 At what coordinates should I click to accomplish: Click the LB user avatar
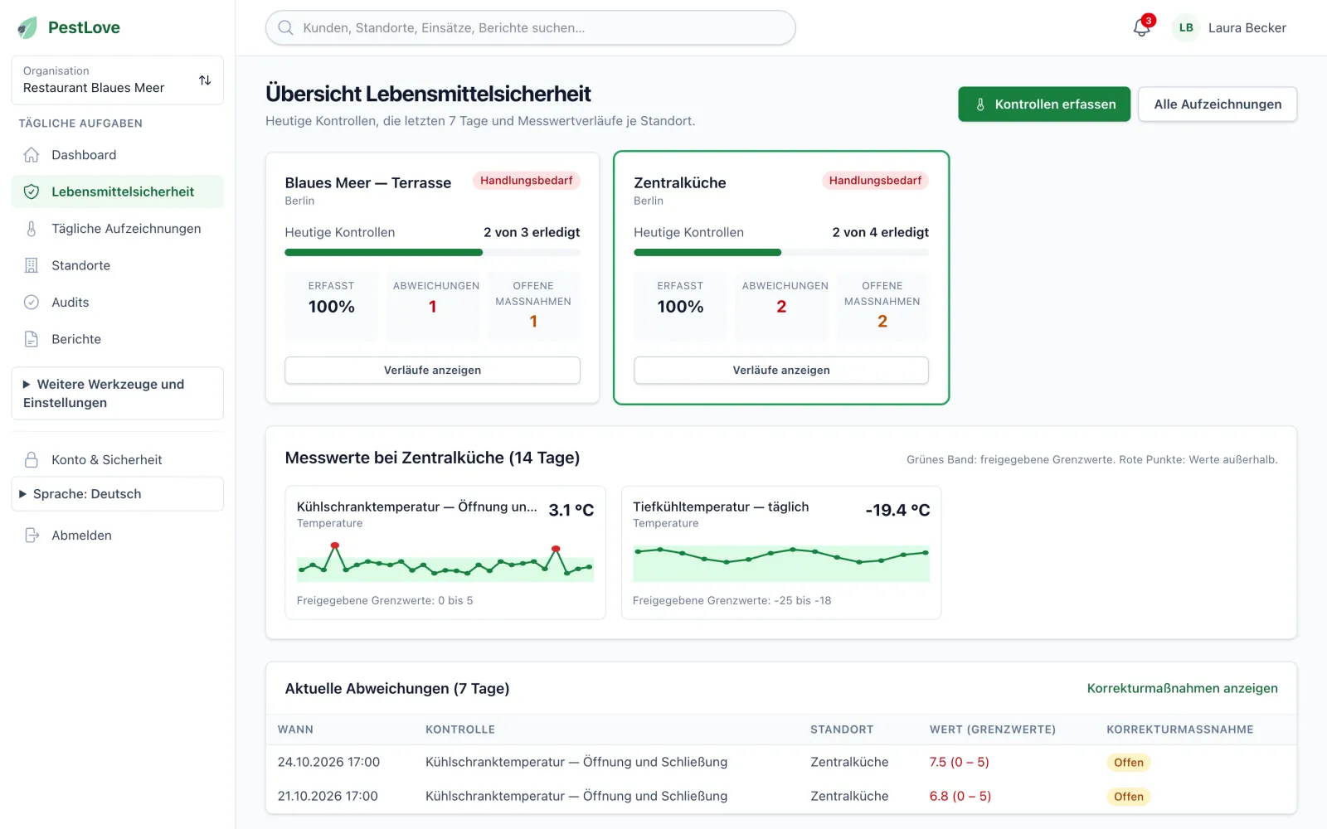(x=1186, y=27)
